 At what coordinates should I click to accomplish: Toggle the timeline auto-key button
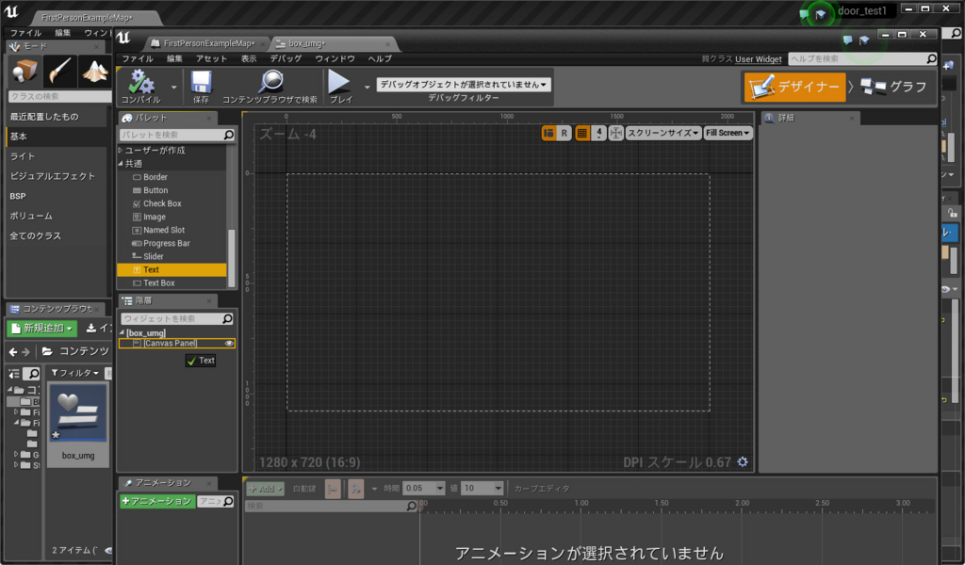[x=333, y=489]
